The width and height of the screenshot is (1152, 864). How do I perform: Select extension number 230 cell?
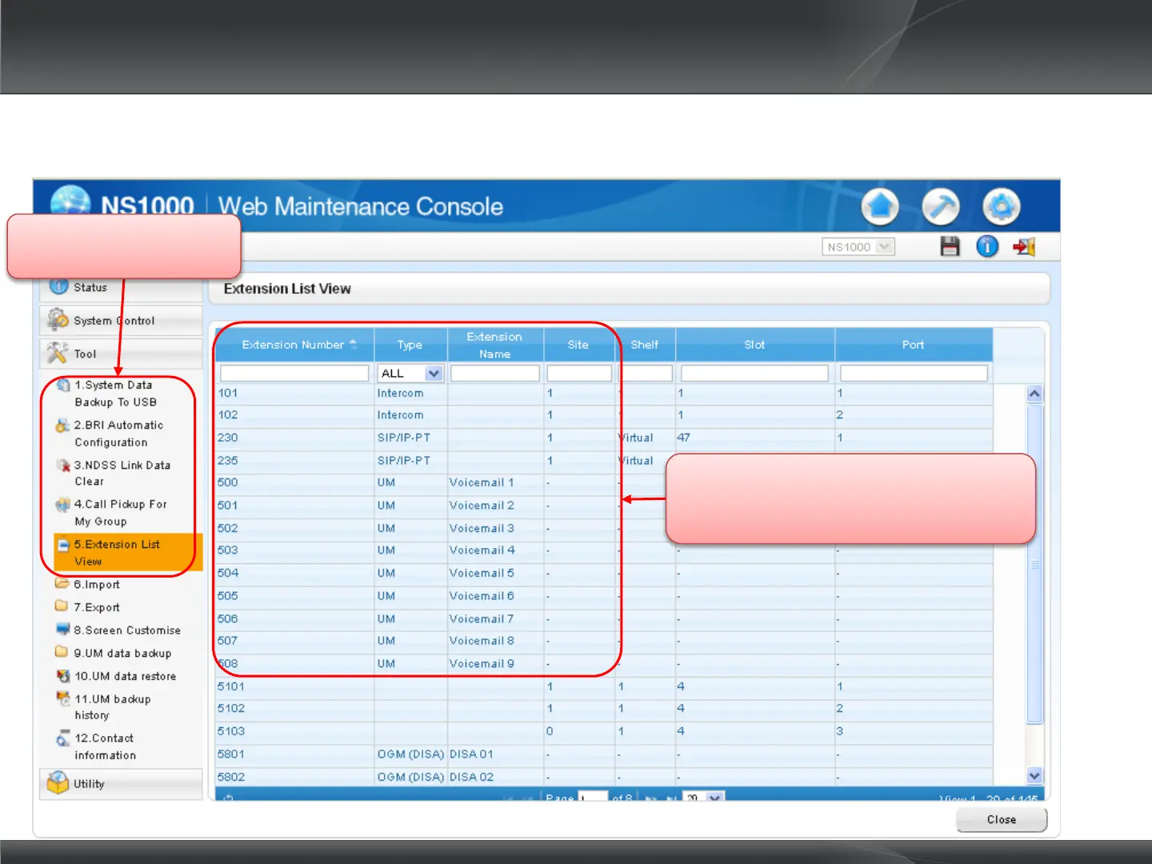pos(294,438)
